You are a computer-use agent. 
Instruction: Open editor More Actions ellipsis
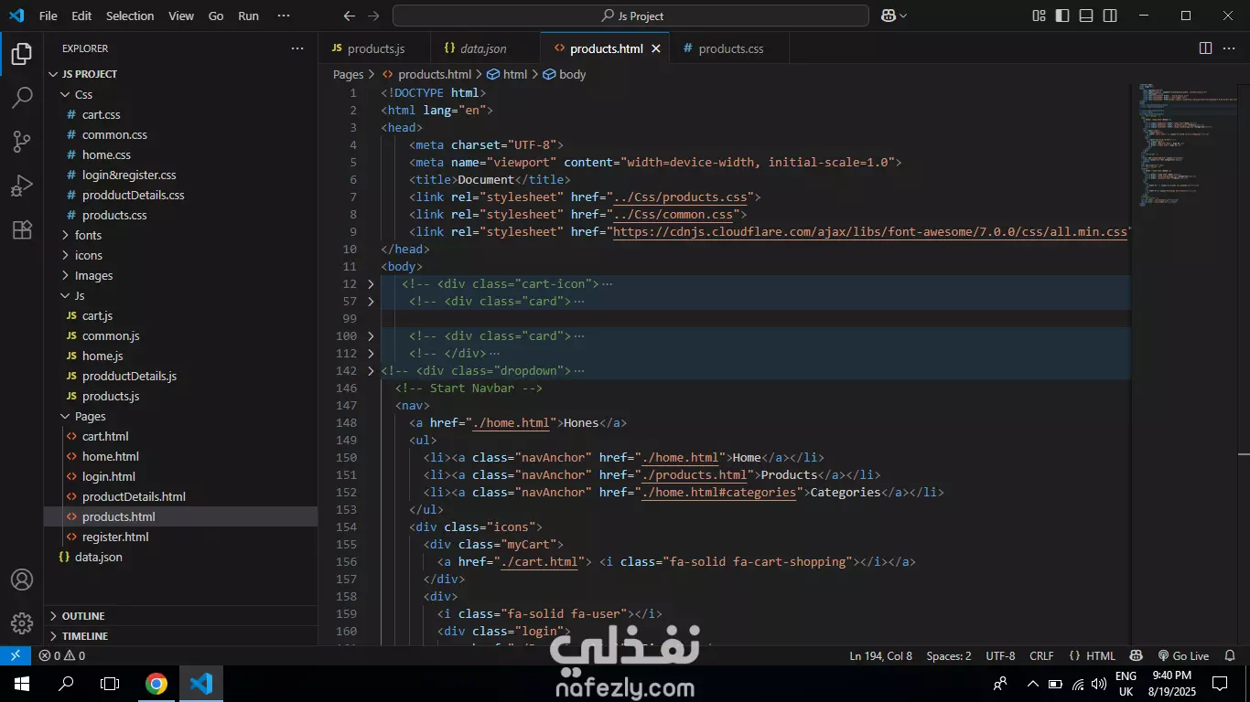point(1229,48)
